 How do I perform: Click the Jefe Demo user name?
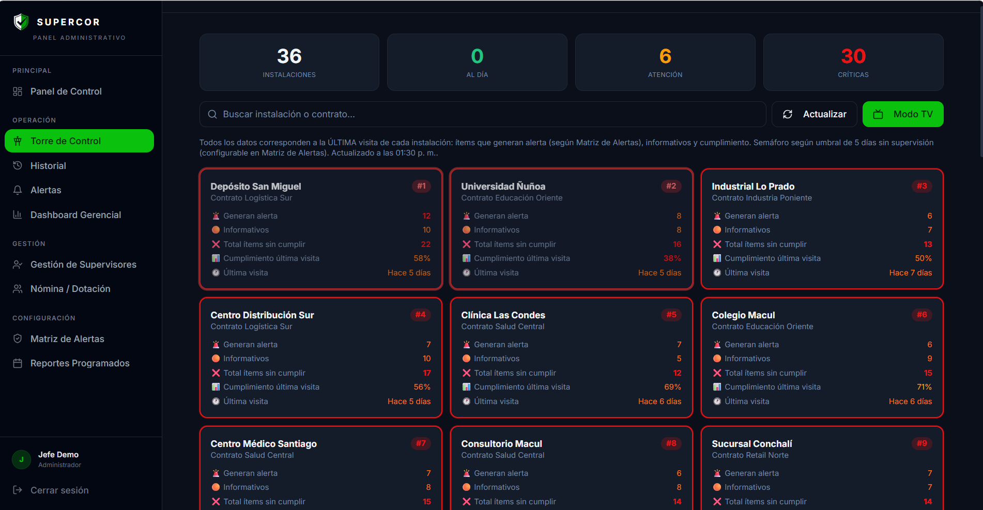[58, 455]
